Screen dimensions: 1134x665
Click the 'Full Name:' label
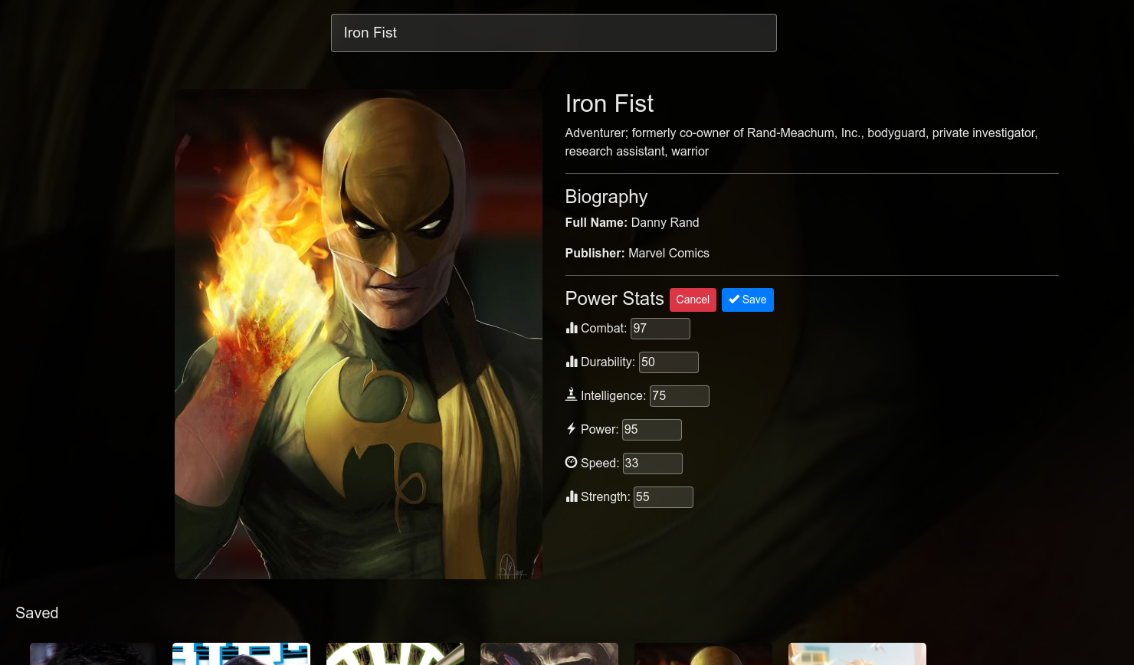pyautogui.click(x=596, y=222)
